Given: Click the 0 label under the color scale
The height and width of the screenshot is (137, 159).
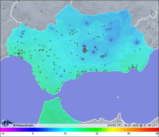Looking at the screenshot, I should [33, 134].
